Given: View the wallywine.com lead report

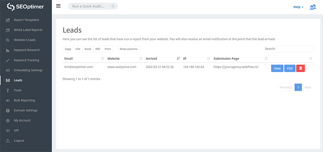Looking at the screenshot, I should [x=277, y=68].
